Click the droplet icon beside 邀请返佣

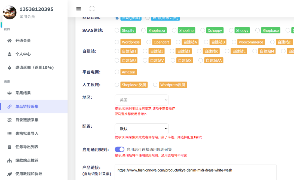point(10,67)
